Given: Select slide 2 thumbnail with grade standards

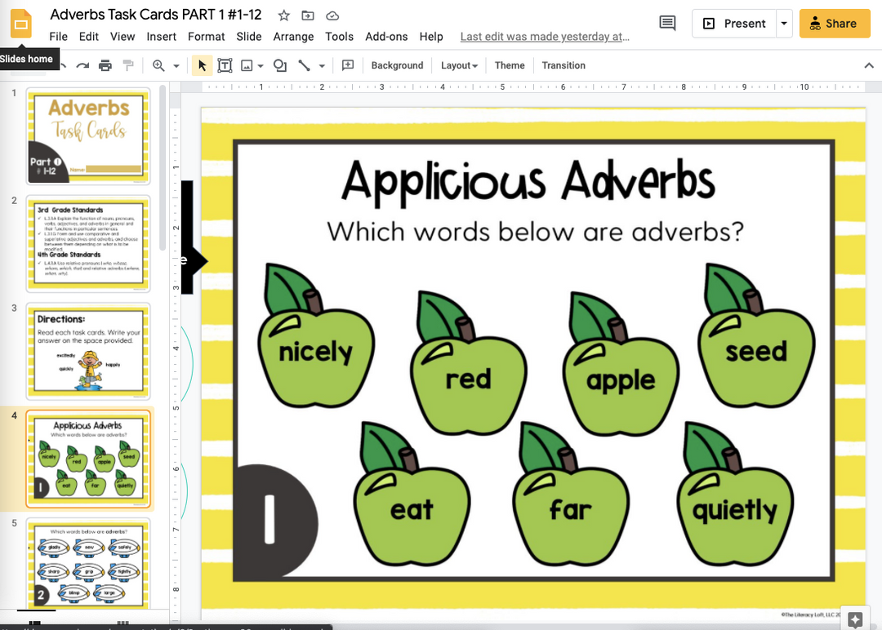Looking at the screenshot, I should click(x=87, y=243).
